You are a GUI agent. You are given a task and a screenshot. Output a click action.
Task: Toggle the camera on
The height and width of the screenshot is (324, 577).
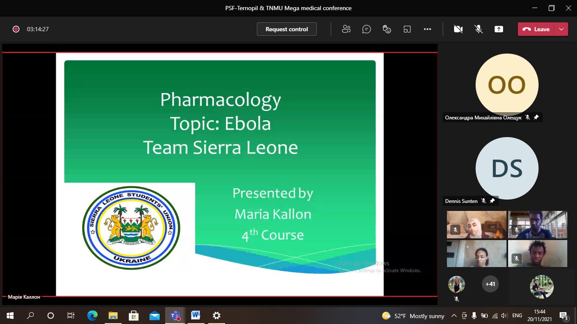pos(458,29)
